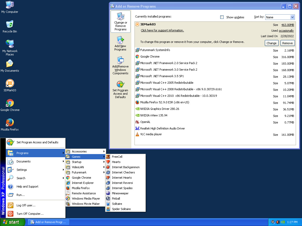
Task: Select Windows Media Player from Programs
Action: 86,199
